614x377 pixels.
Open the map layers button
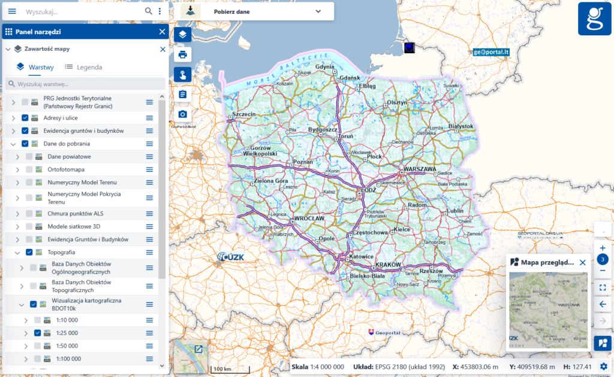click(183, 34)
